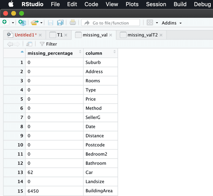The width and height of the screenshot is (213, 196).
Task: Click the show in new window icon
Action: coord(29,44)
